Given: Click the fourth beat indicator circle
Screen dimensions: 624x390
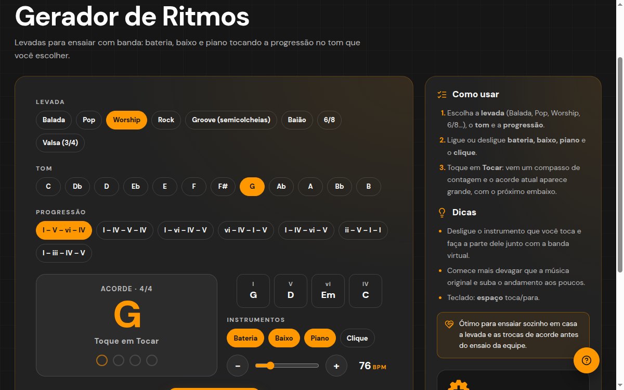Looking at the screenshot, I should tap(152, 360).
